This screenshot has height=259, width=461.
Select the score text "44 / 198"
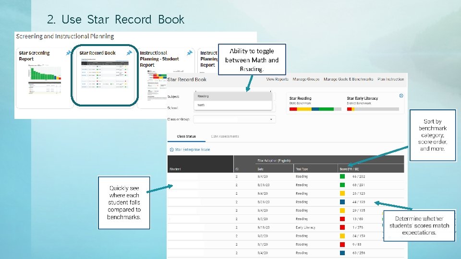tap(359, 202)
